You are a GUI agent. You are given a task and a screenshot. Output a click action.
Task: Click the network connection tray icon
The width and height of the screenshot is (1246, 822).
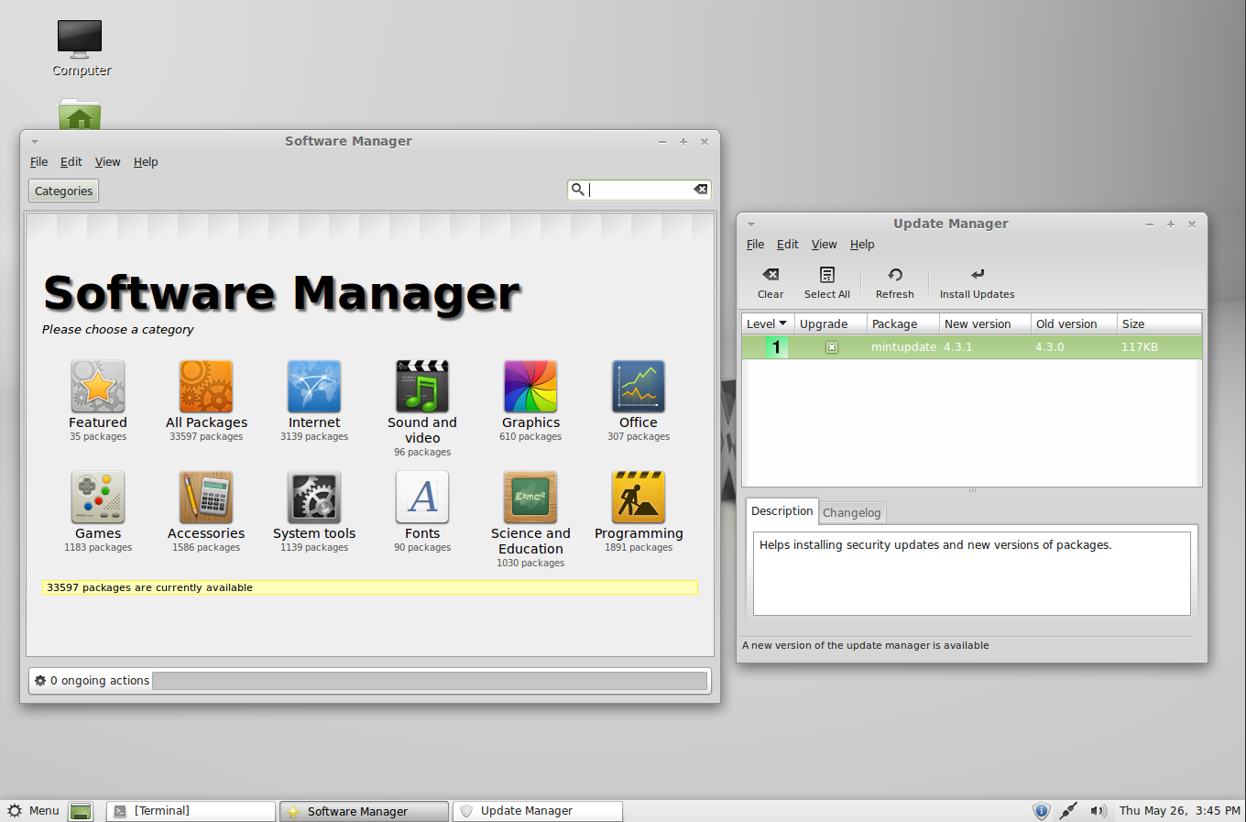1068,811
